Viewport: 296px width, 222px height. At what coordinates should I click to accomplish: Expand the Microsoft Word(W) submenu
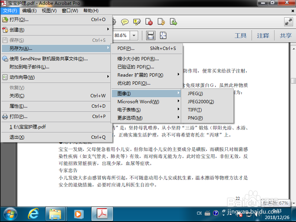click(147, 102)
